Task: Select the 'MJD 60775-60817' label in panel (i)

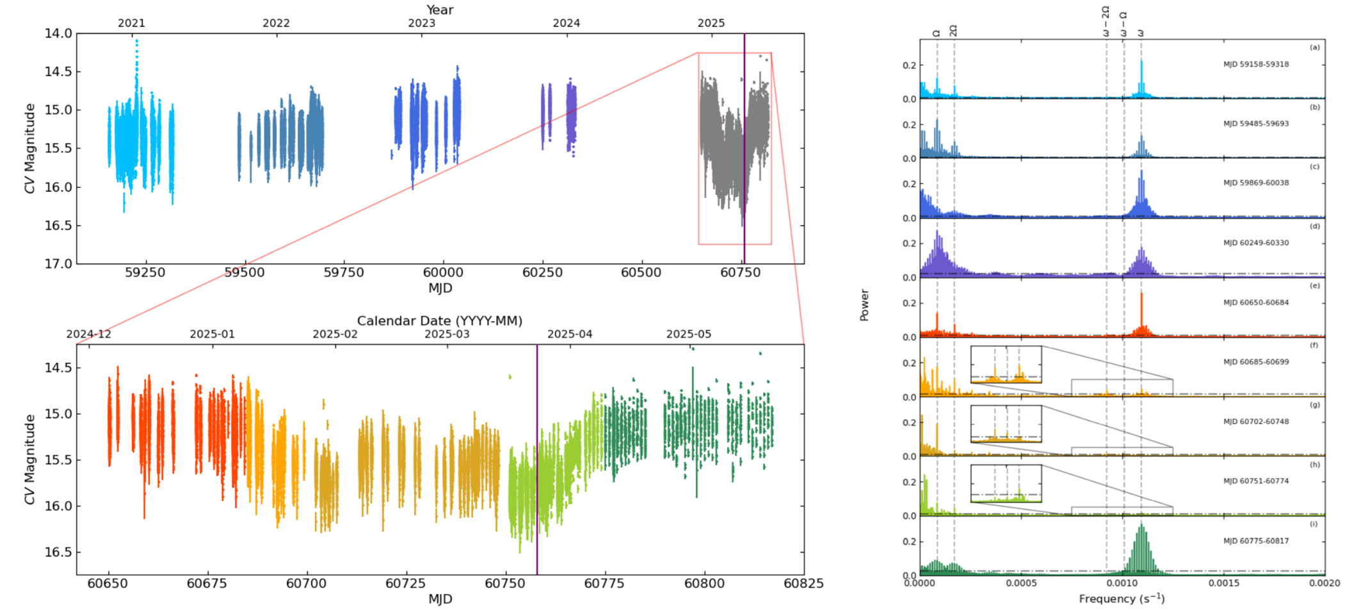Action: (1255, 541)
